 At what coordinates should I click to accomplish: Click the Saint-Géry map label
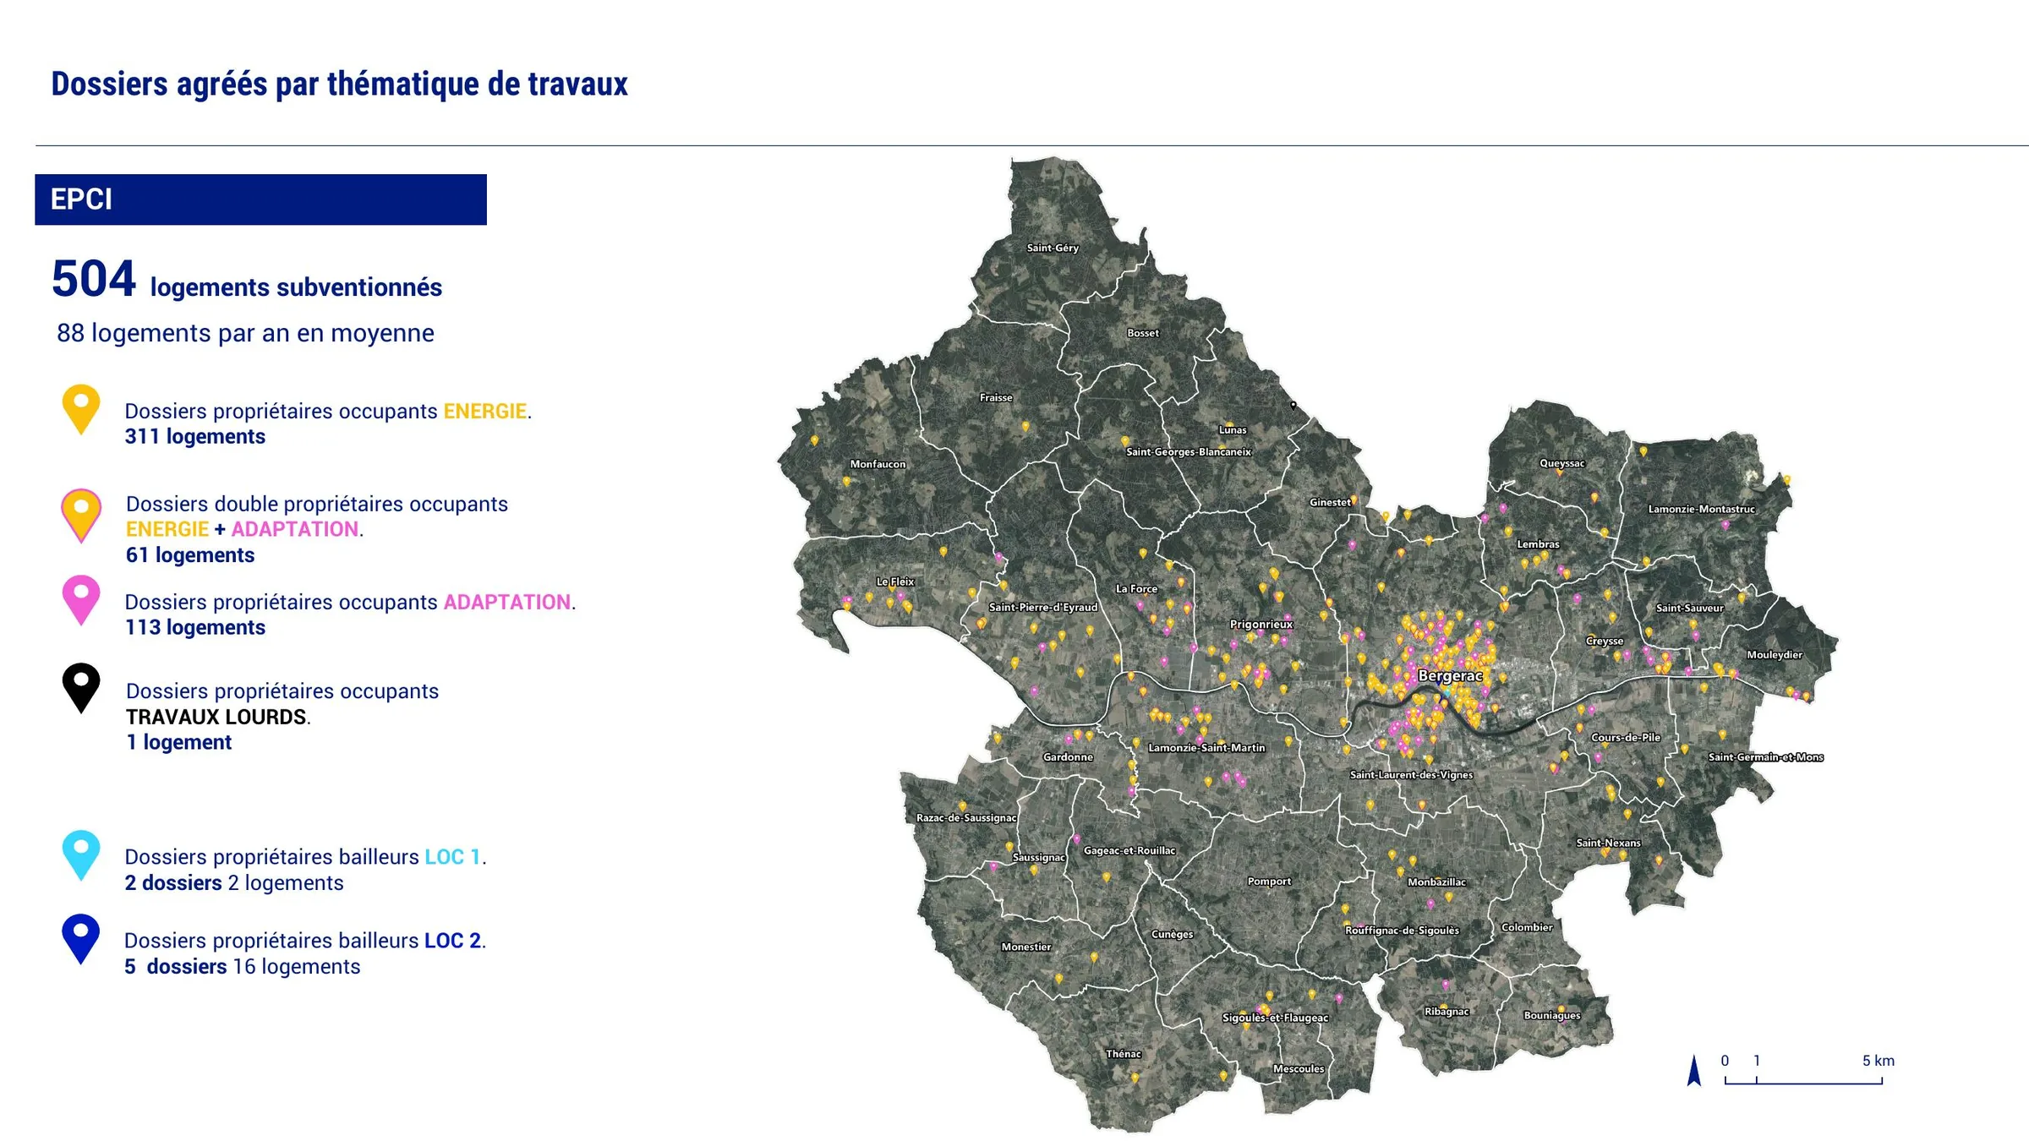(1053, 248)
